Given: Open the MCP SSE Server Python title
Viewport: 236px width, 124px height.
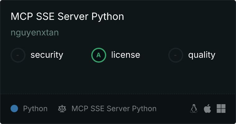Looking at the screenshot, I should (x=67, y=17).
